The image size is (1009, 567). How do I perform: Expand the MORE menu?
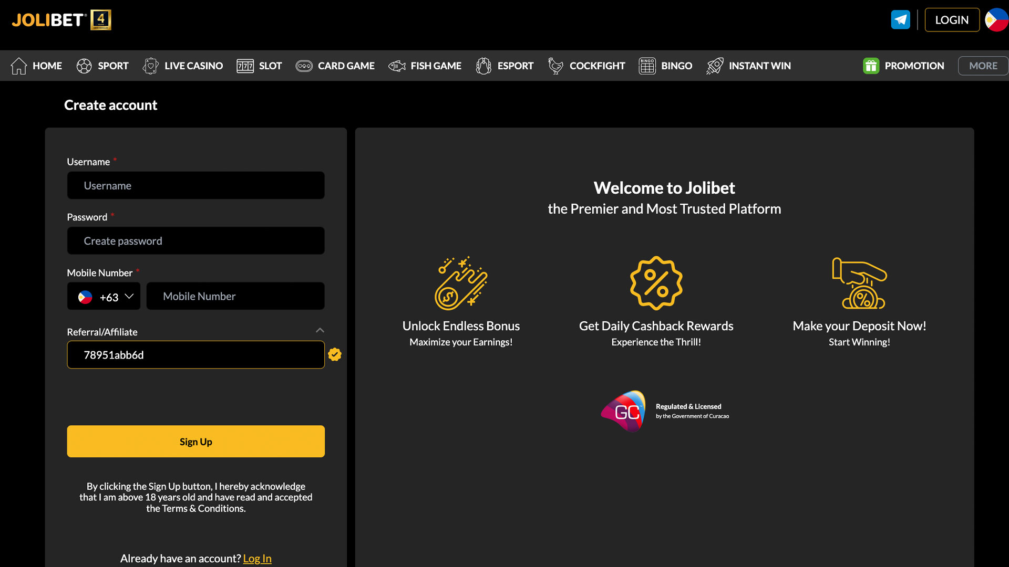(x=983, y=66)
